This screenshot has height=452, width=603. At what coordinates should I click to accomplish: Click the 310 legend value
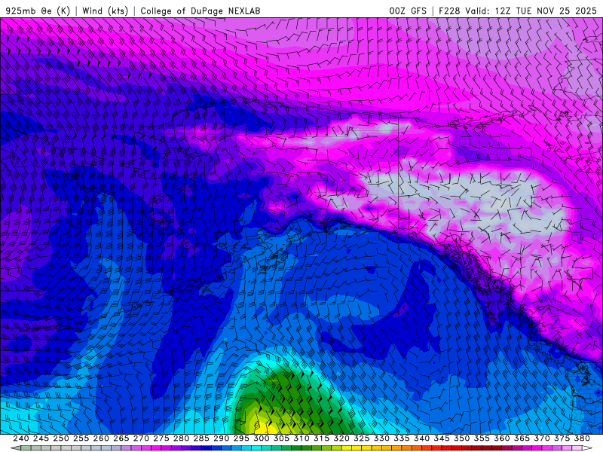[x=301, y=438]
